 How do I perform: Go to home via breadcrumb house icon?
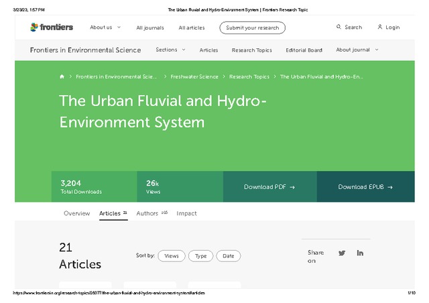coord(62,77)
